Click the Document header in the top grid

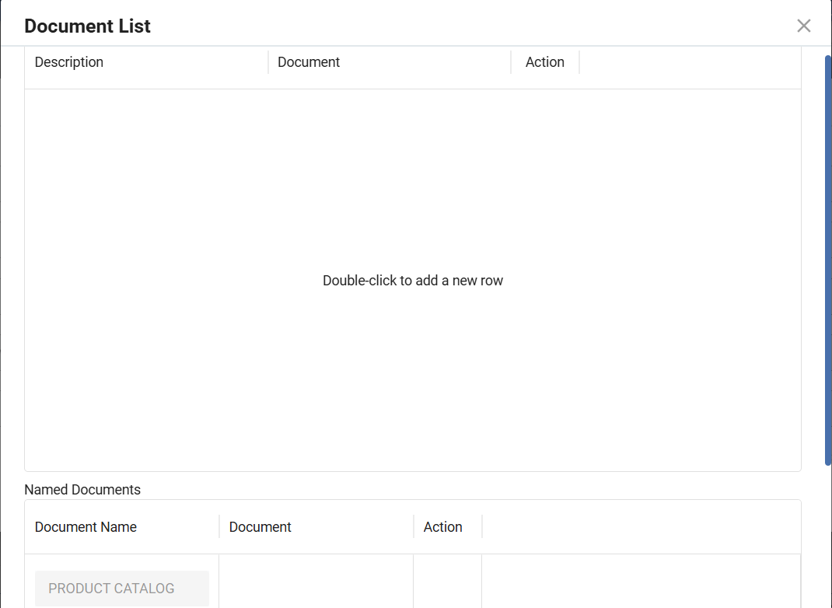click(x=309, y=62)
